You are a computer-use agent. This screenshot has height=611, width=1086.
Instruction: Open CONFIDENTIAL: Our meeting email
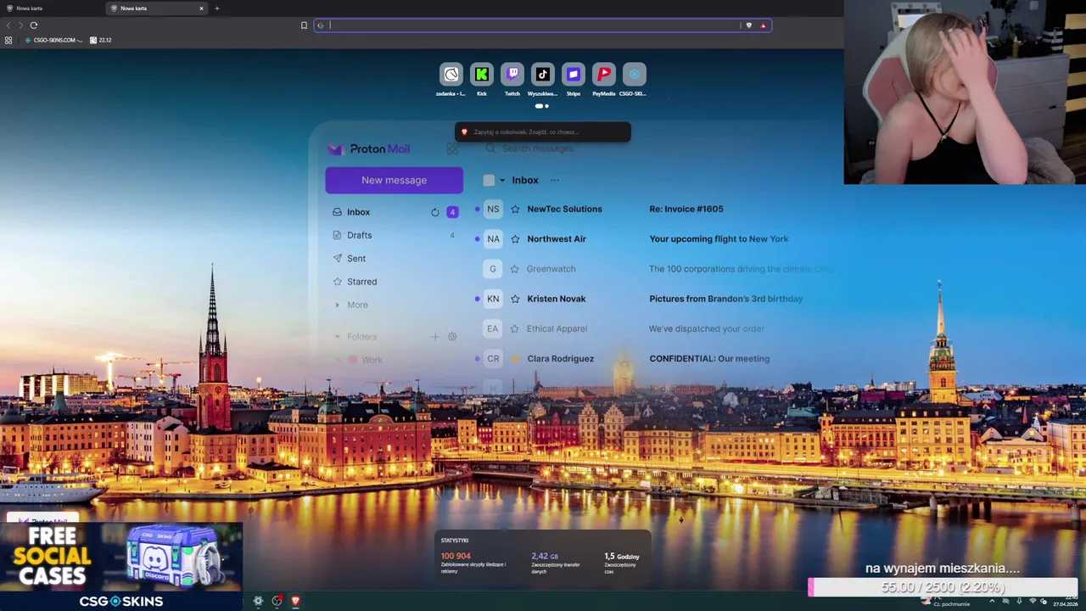[709, 358]
